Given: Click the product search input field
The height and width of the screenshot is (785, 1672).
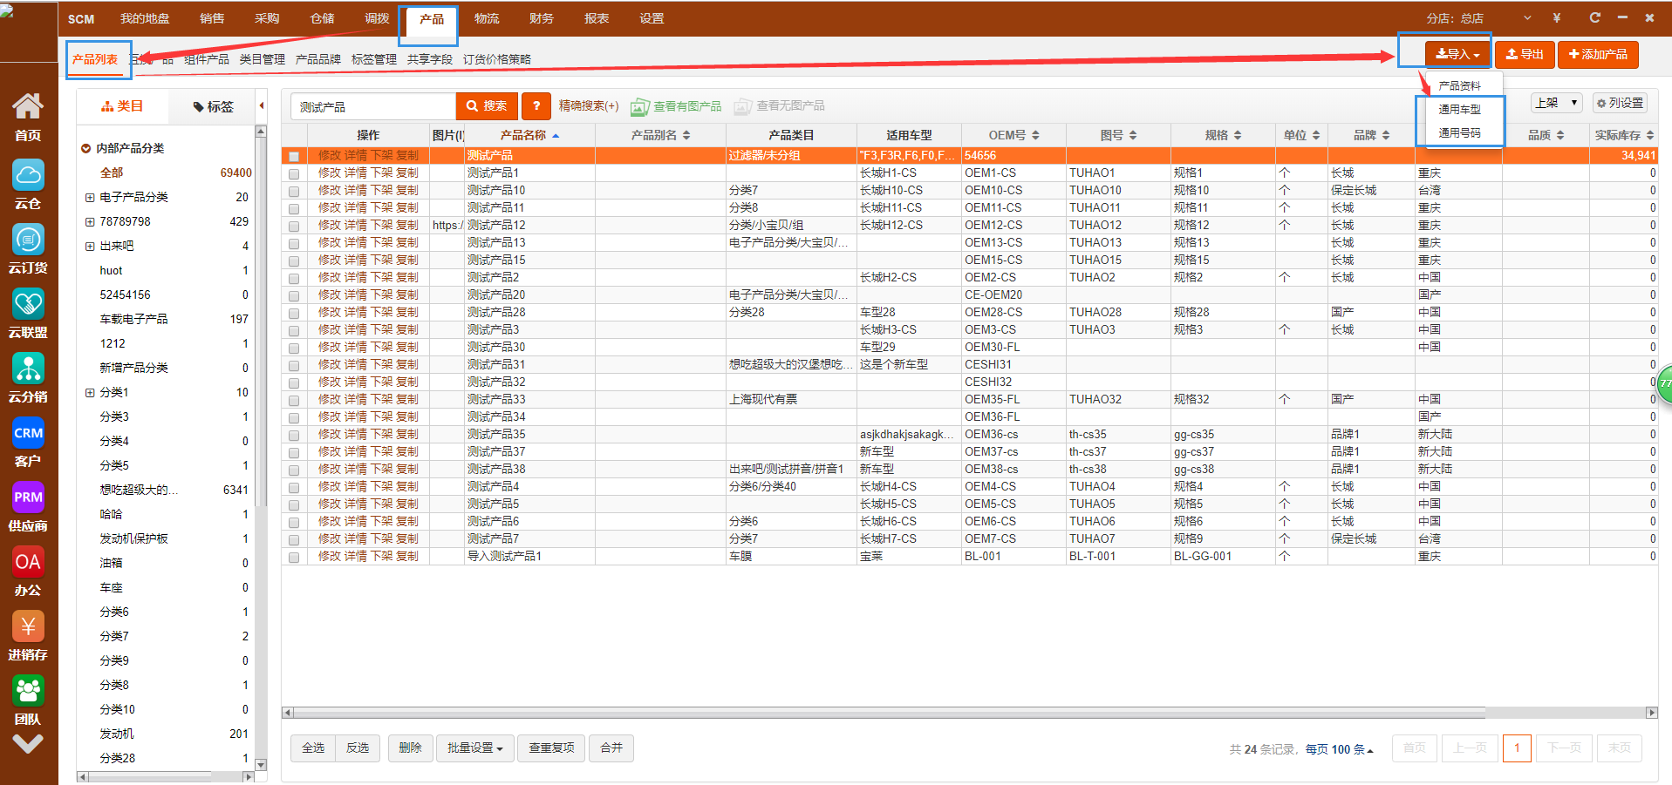Looking at the screenshot, I should tap(372, 106).
